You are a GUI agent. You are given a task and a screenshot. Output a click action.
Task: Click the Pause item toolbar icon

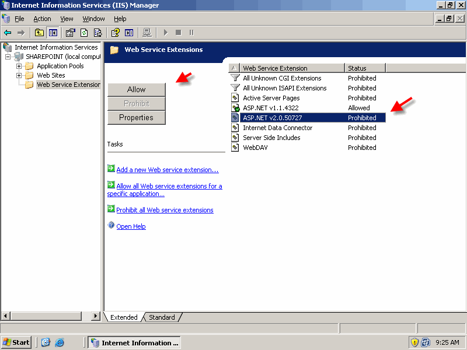pos(191,33)
